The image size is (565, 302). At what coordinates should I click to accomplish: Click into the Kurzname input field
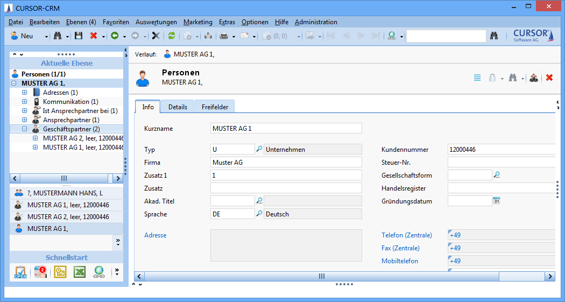[x=286, y=129]
